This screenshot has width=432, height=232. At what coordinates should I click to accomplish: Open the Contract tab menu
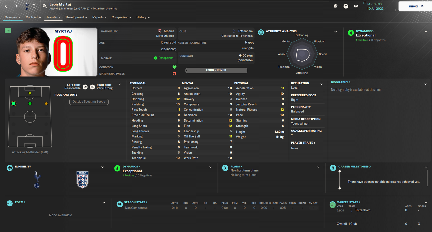click(x=33, y=17)
